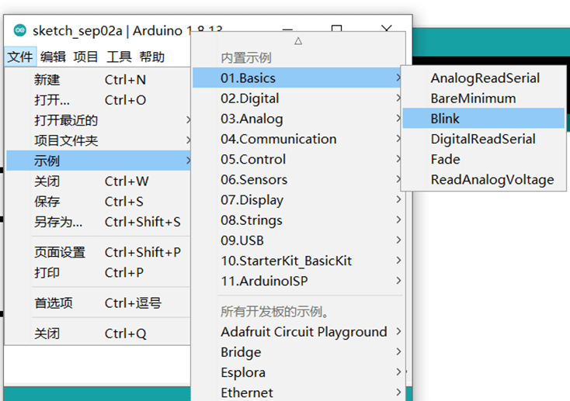Open the Blink example sketch
Viewport: 570px width, 401px height.
point(484,119)
